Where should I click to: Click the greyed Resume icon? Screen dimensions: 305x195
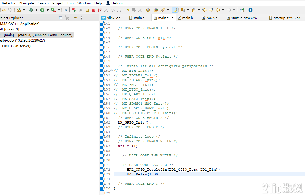click(81, 10)
